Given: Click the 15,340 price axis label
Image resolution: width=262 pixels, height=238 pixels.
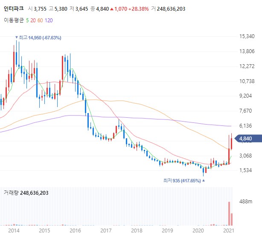Looking at the screenshot, I should tap(247, 36).
